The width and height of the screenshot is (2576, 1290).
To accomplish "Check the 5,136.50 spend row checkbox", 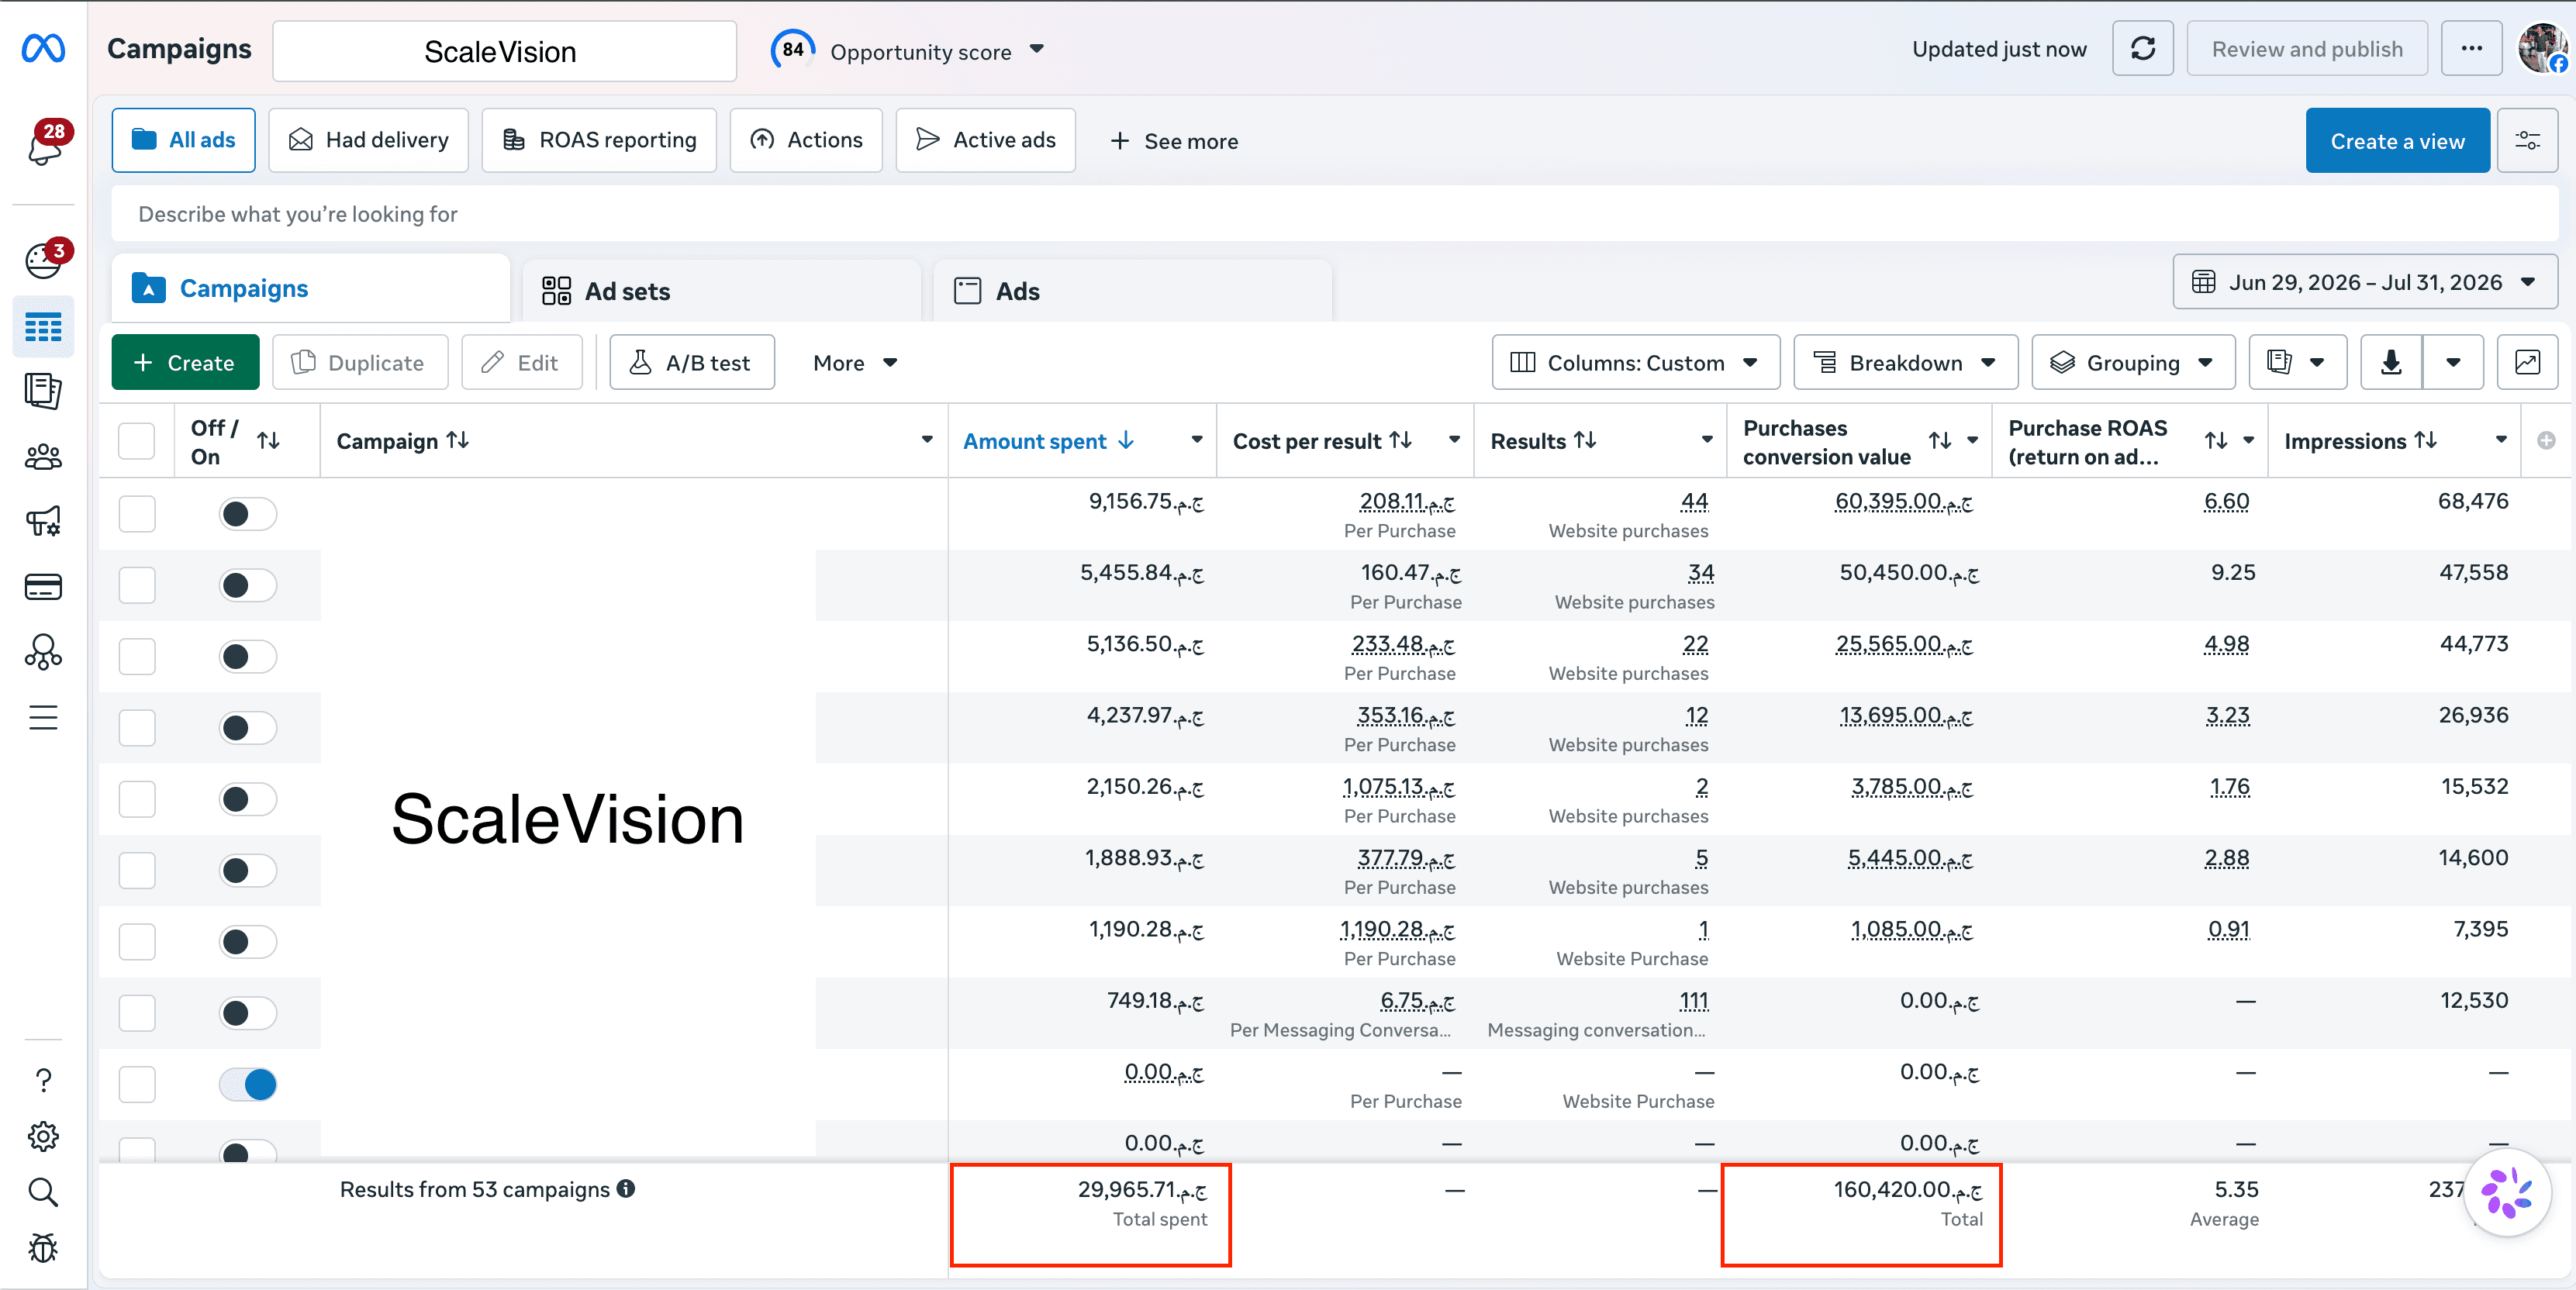I will coord(137,657).
